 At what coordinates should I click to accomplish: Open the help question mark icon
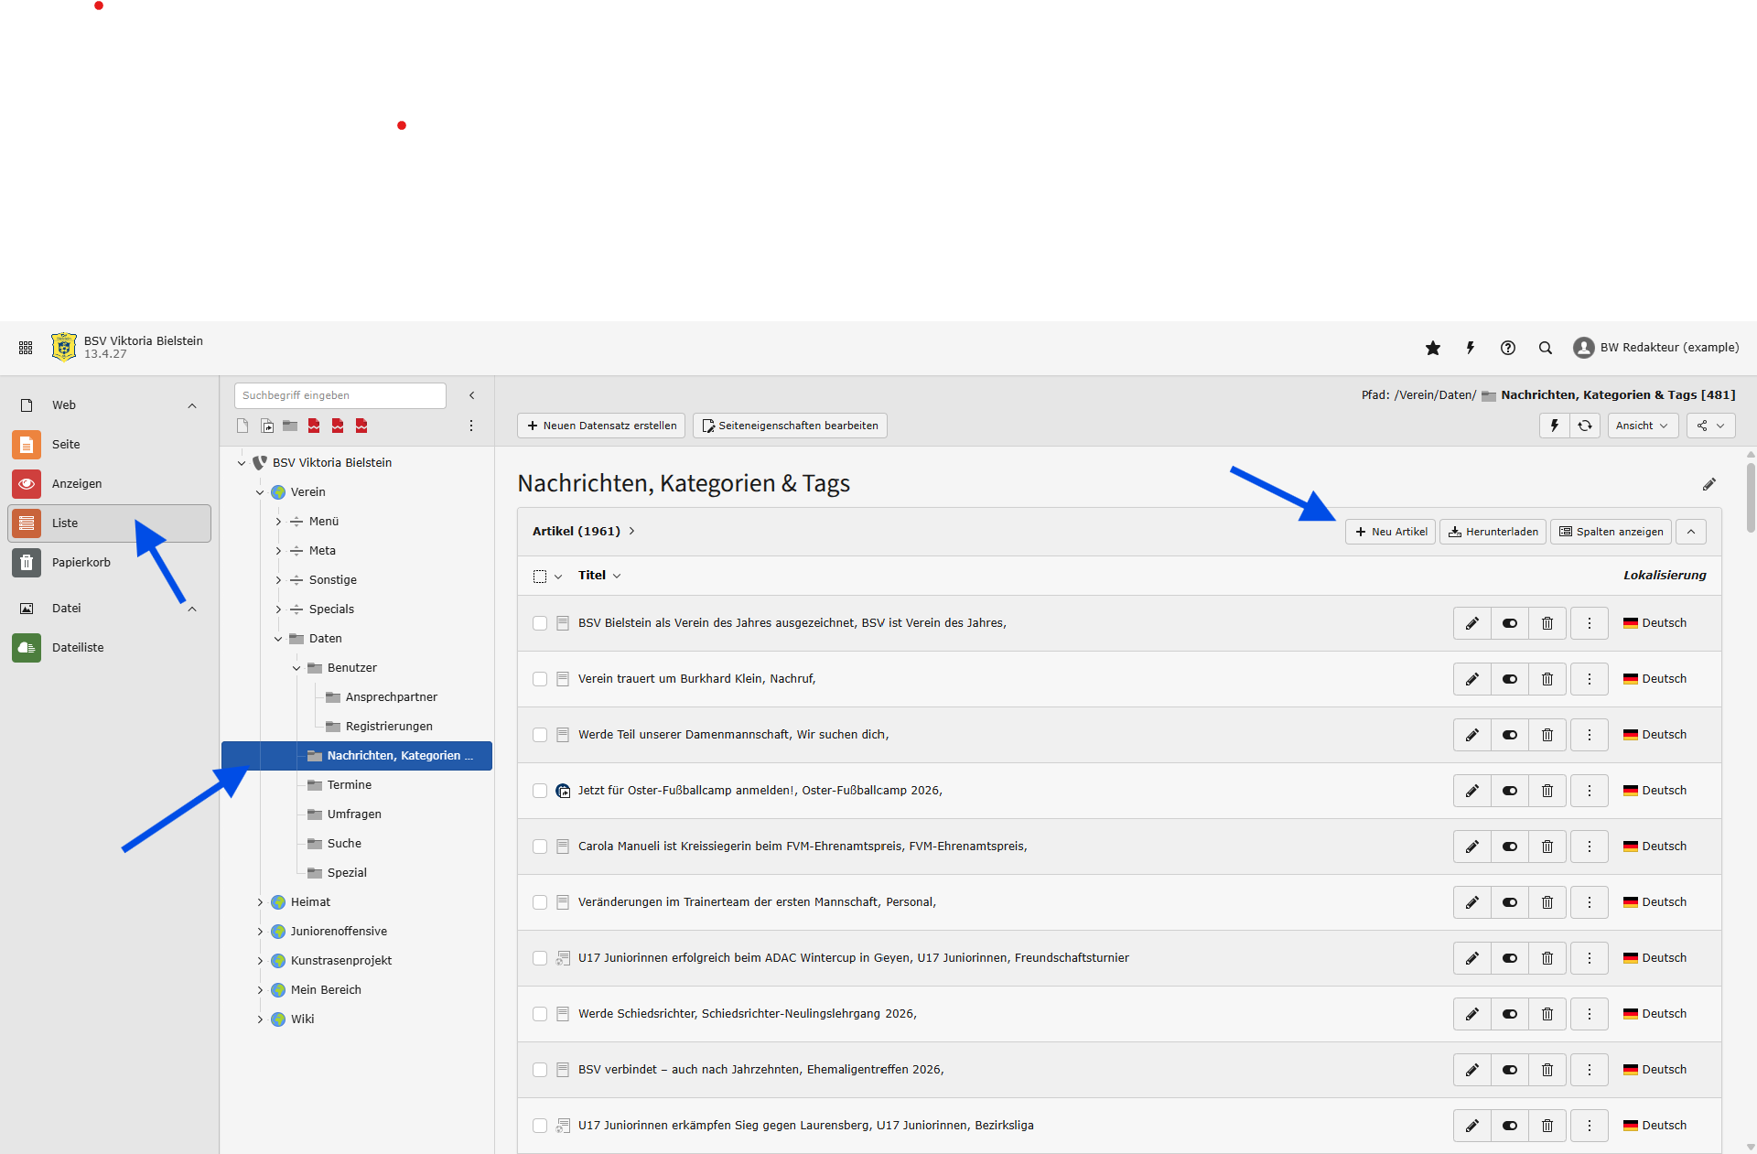(x=1508, y=348)
